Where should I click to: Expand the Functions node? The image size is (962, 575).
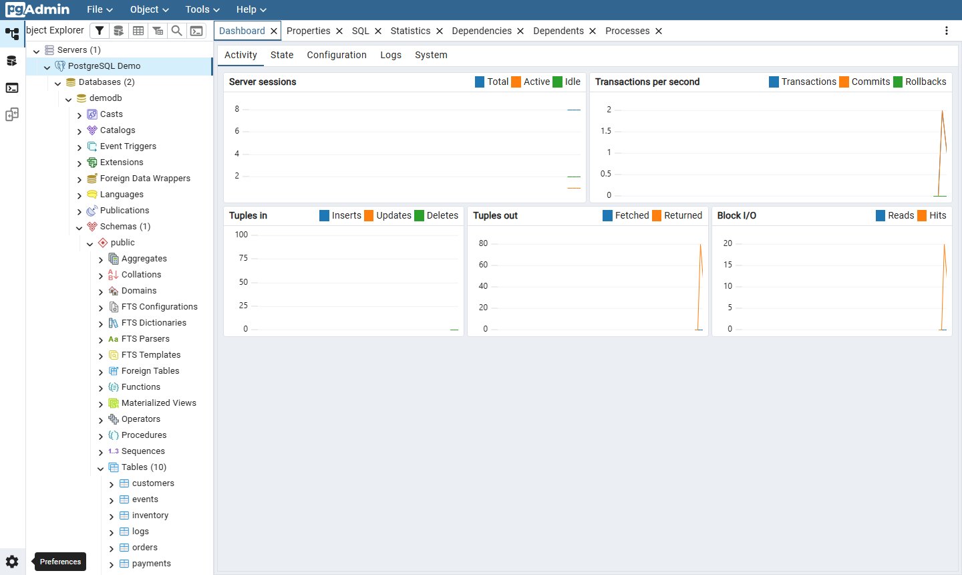(100, 388)
